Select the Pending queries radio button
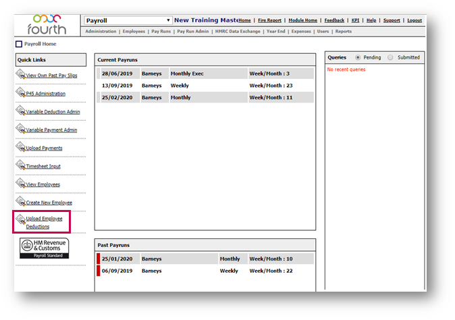Screen dimensions: 455x320 (358, 57)
